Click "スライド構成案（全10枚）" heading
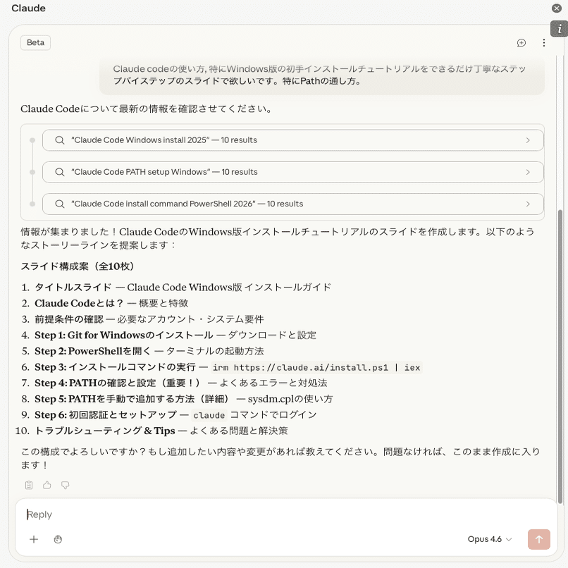 click(78, 266)
